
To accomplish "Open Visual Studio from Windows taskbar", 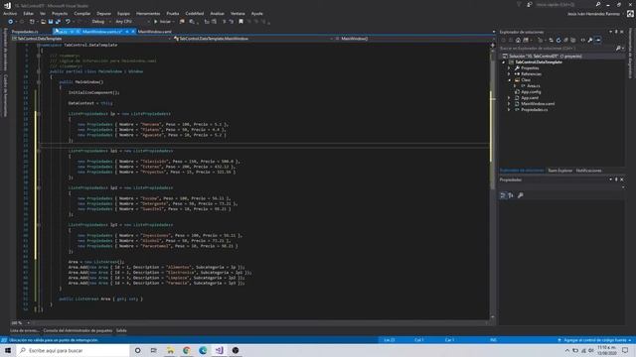I will point(219,350).
